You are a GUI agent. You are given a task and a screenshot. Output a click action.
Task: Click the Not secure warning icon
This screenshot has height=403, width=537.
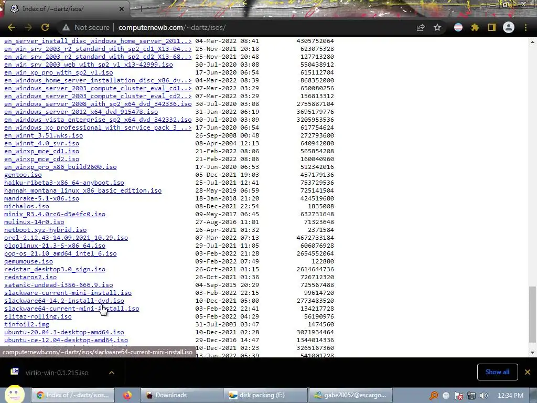point(66,27)
